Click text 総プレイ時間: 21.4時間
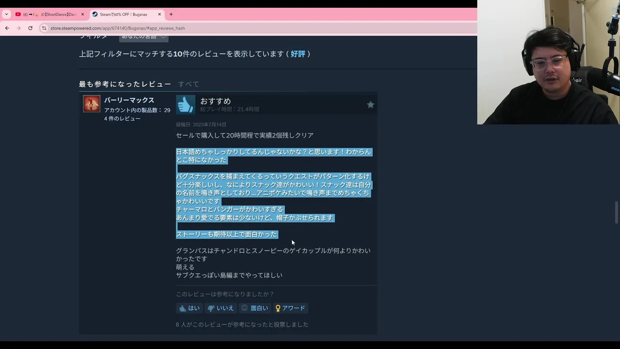 (x=230, y=110)
